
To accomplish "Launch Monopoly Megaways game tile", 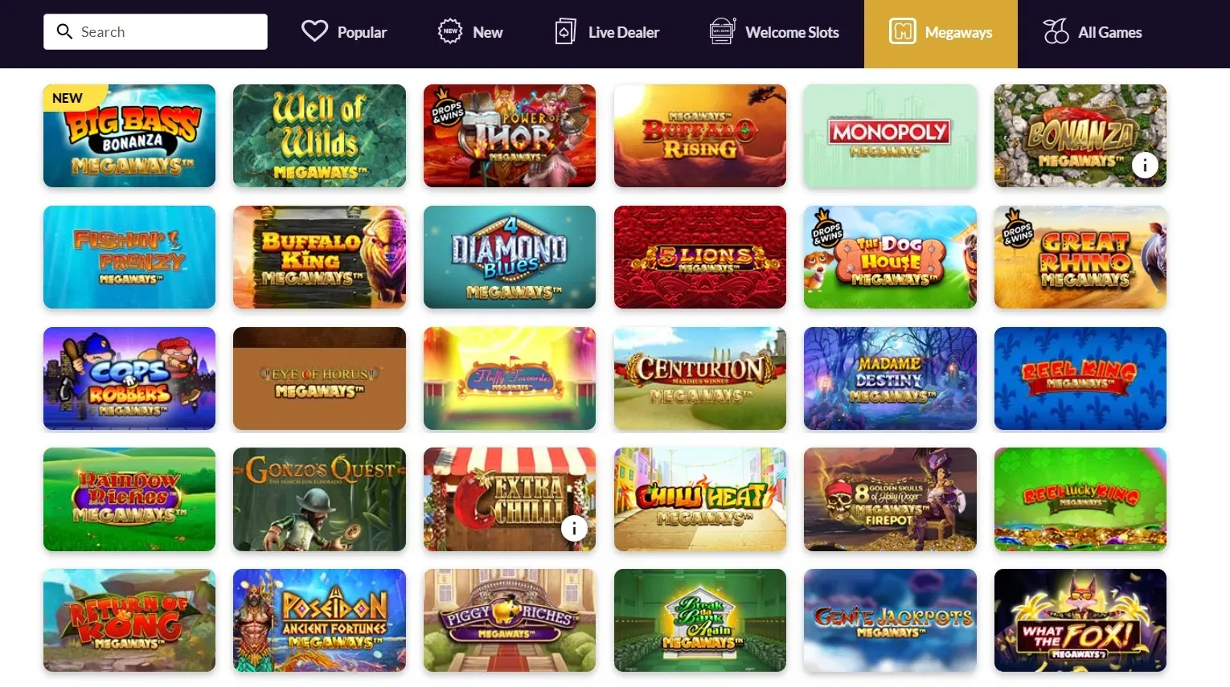I will (x=890, y=136).
